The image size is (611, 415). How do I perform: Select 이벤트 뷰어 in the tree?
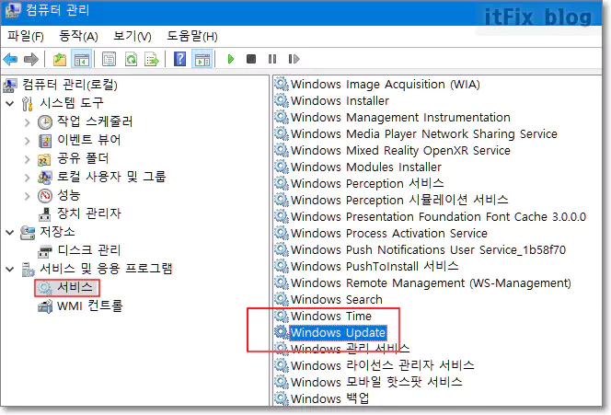[89, 140]
